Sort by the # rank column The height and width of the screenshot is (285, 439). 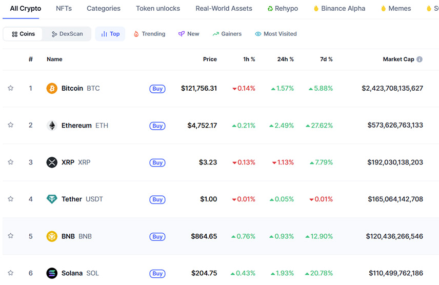coord(31,59)
